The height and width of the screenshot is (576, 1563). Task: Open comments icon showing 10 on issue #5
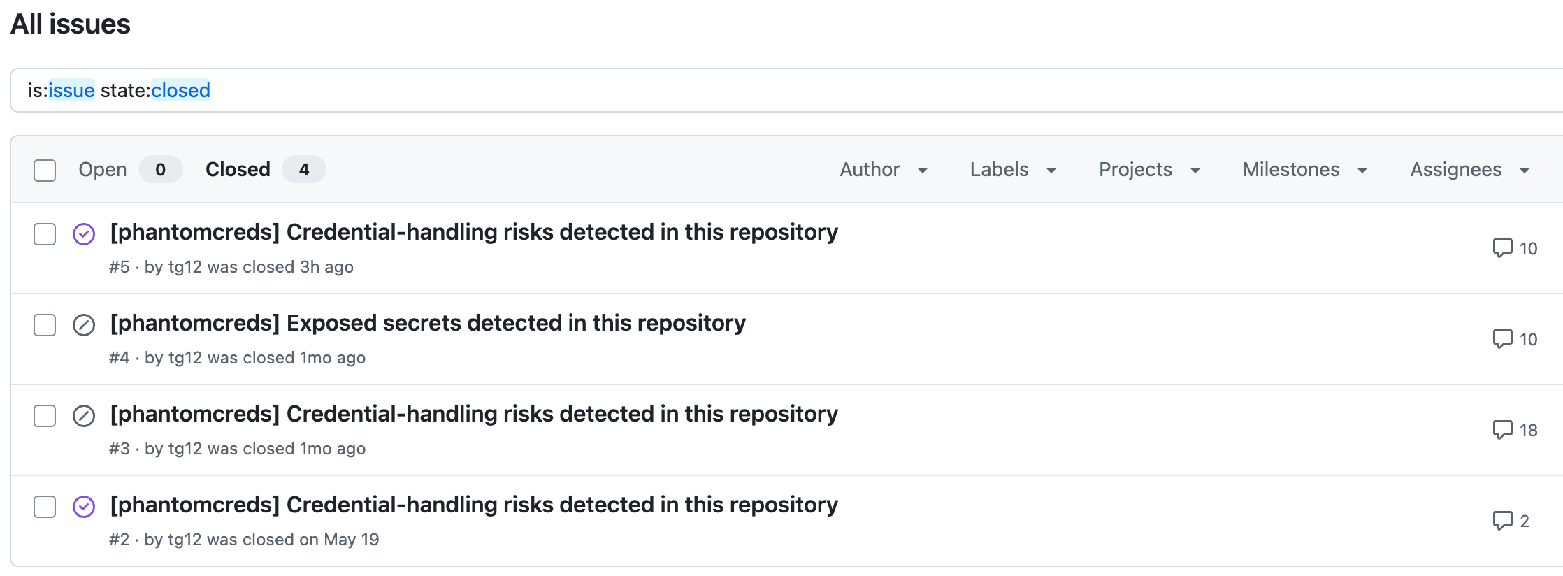tap(1502, 248)
